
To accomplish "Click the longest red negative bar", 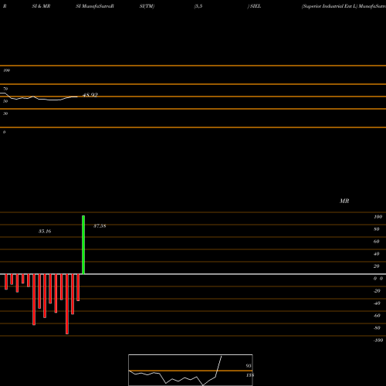I will pos(67,304).
